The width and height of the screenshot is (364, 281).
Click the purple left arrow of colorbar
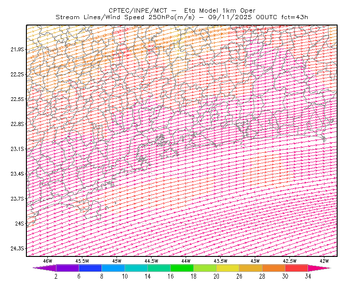(x=45, y=268)
